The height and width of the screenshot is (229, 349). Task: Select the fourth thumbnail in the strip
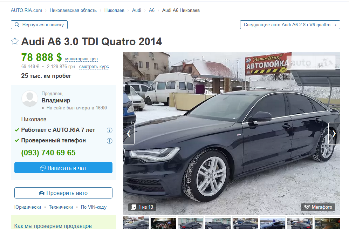pyautogui.click(x=218, y=223)
